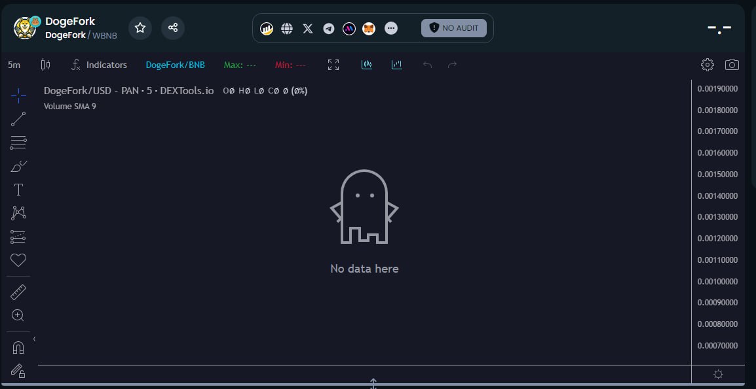The width and height of the screenshot is (756, 389).
Task: Select the crosshair cursor tool
Action: click(x=18, y=95)
